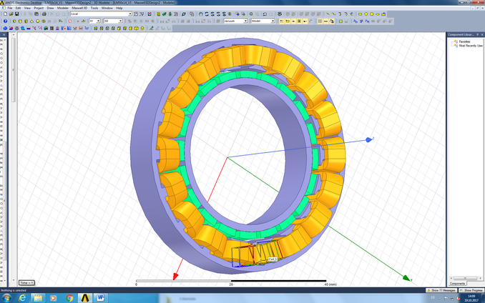Select Favorites in the Component Libraries panel
The height and width of the screenshot is (303, 485).
tap(464, 41)
